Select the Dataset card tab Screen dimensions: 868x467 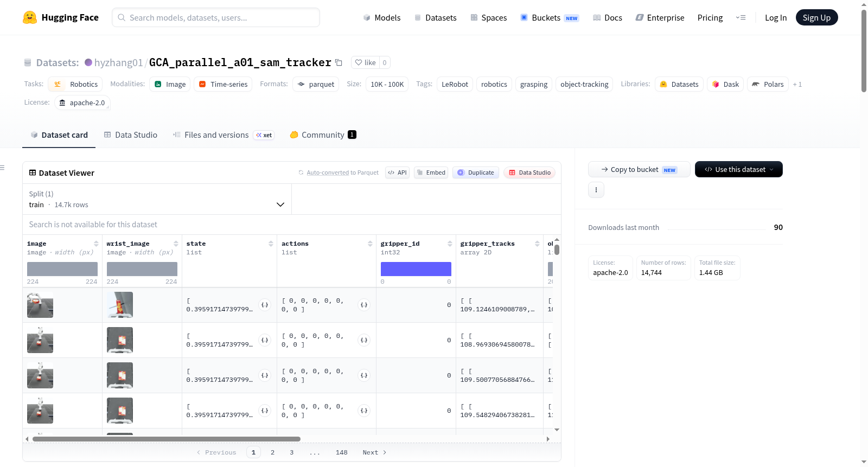(59, 135)
